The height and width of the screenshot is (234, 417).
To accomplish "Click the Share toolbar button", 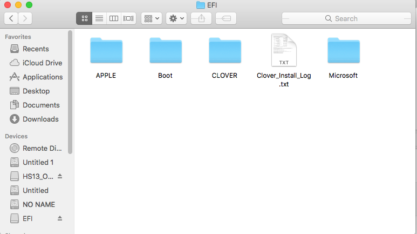I will [x=201, y=18].
